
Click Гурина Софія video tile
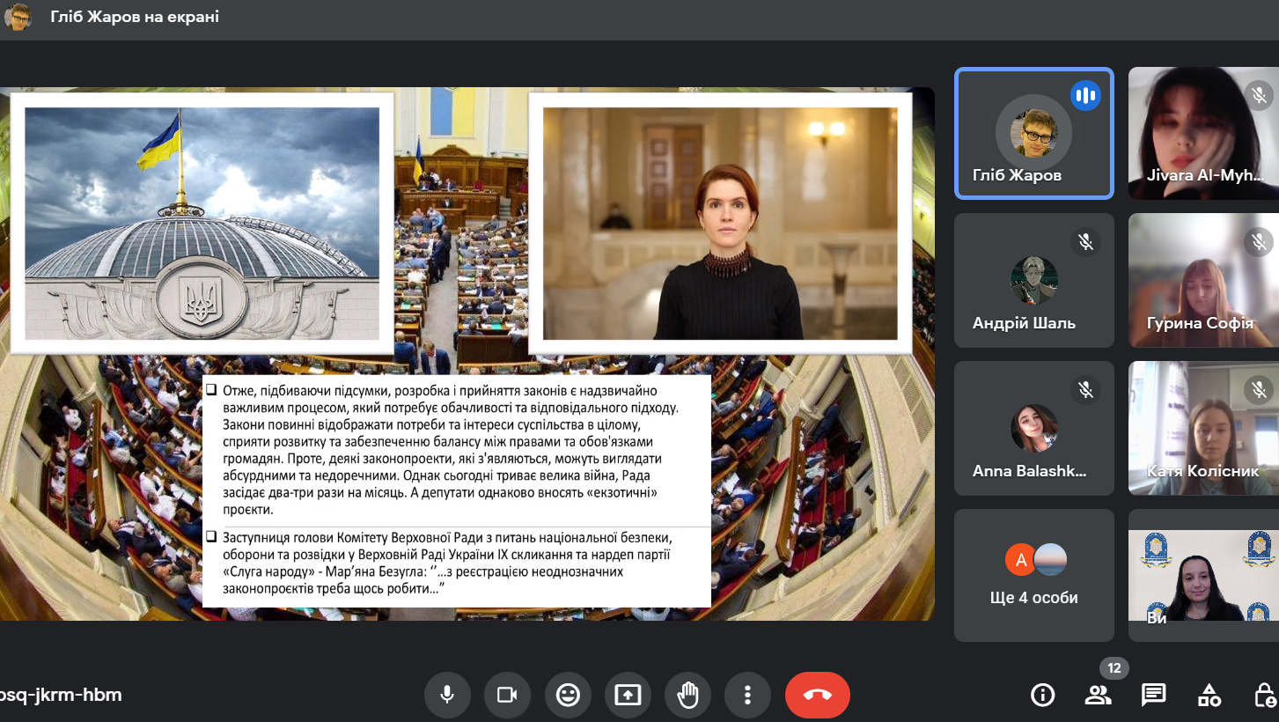pos(1203,280)
